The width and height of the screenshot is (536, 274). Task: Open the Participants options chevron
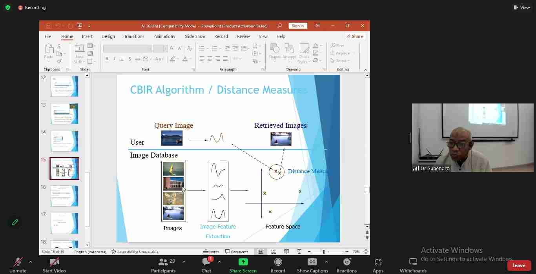184,262
